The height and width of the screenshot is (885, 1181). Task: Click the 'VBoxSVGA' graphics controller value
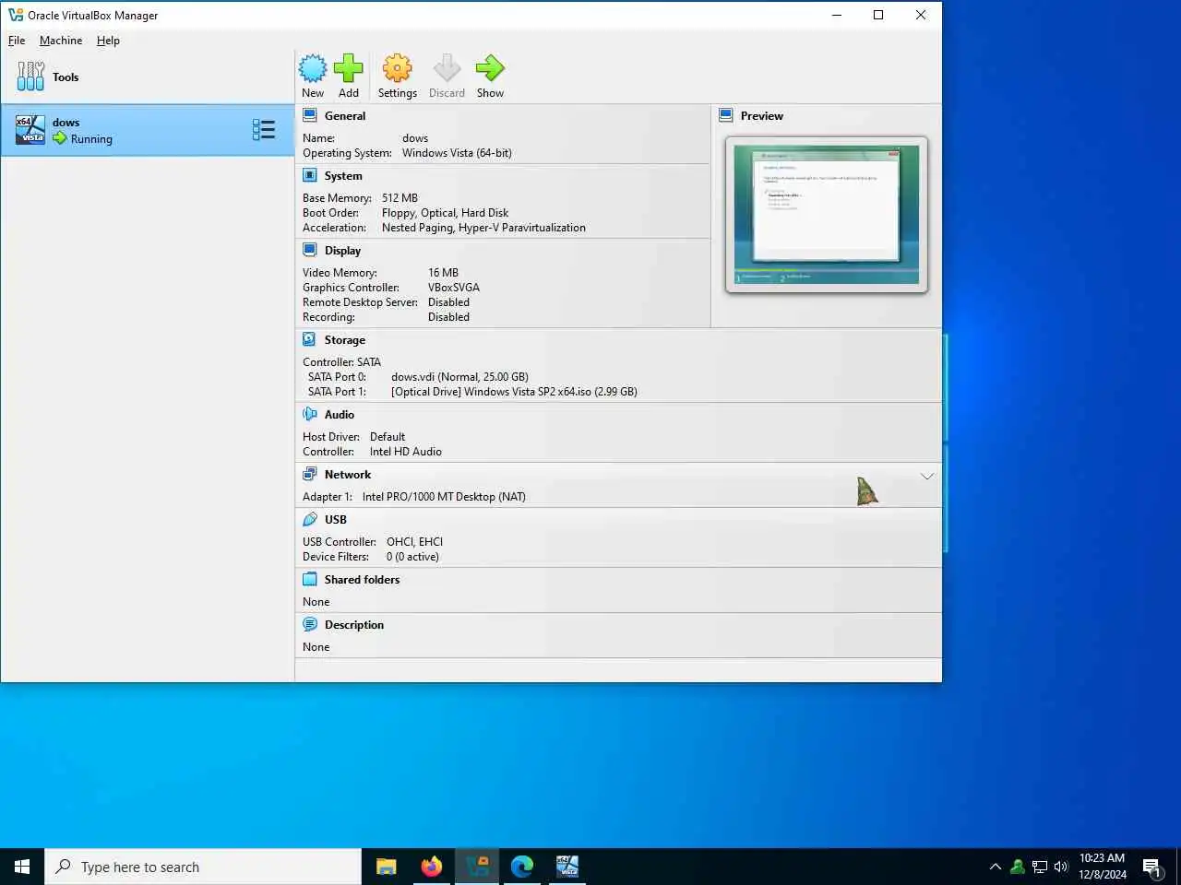pyautogui.click(x=454, y=288)
